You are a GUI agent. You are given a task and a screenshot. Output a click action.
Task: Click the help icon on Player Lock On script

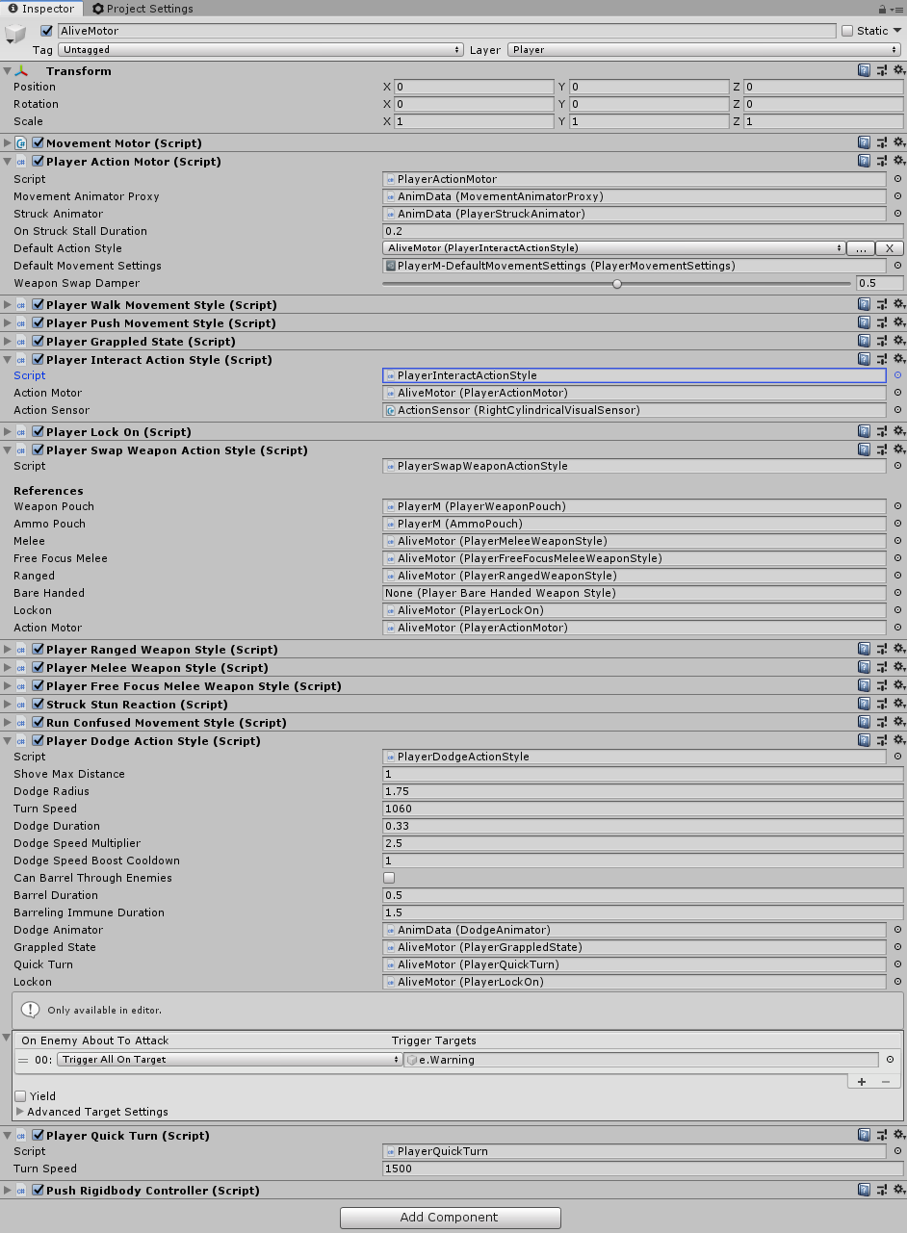tap(864, 430)
